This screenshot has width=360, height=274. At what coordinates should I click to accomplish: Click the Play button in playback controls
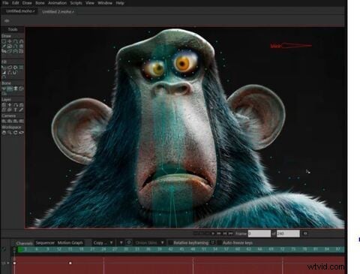[213, 233]
